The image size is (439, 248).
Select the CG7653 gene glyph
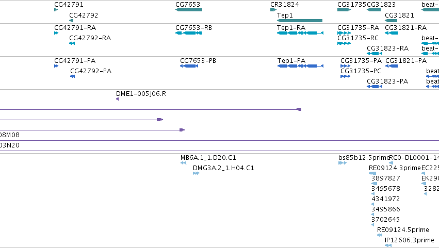pyautogui.click(x=189, y=10)
